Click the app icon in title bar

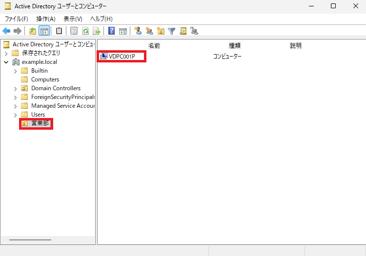pos(8,6)
